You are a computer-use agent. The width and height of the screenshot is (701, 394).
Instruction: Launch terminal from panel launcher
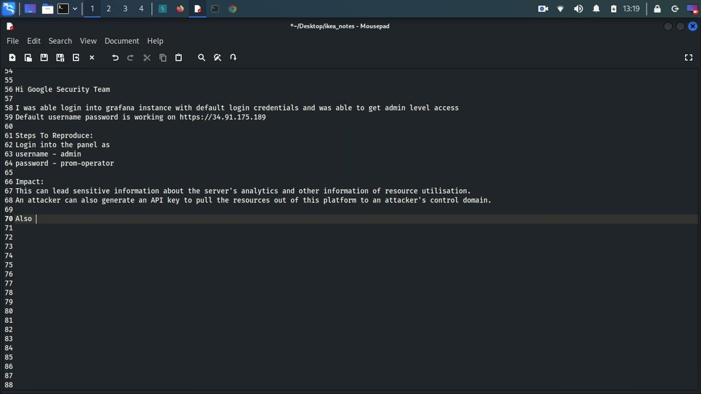tap(63, 9)
